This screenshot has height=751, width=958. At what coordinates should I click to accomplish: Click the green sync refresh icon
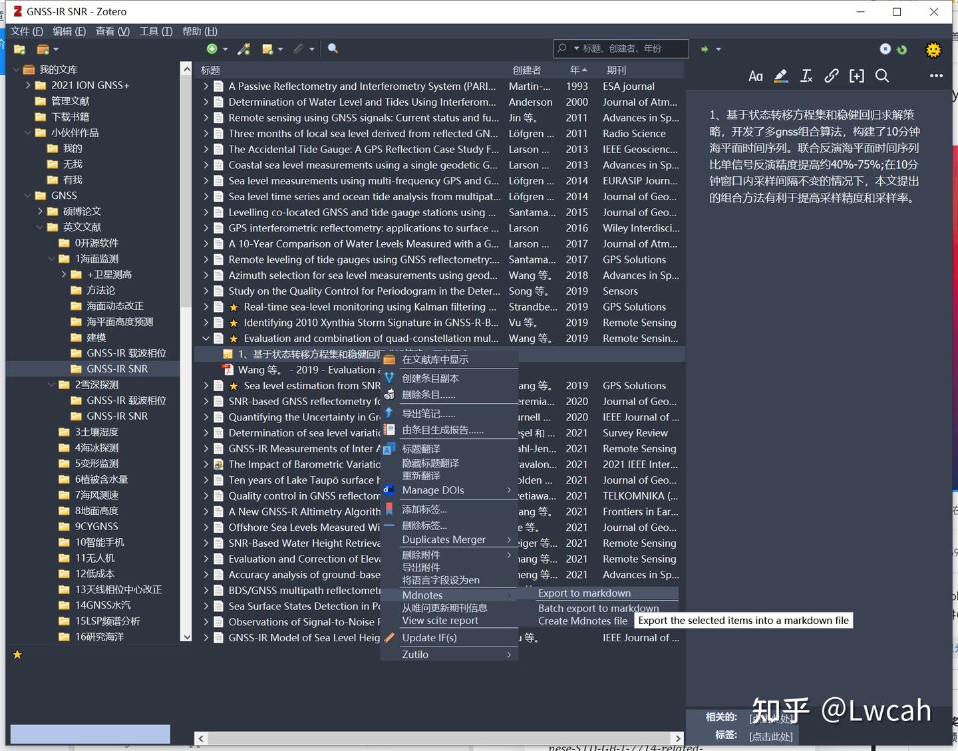click(x=901, y=49)
